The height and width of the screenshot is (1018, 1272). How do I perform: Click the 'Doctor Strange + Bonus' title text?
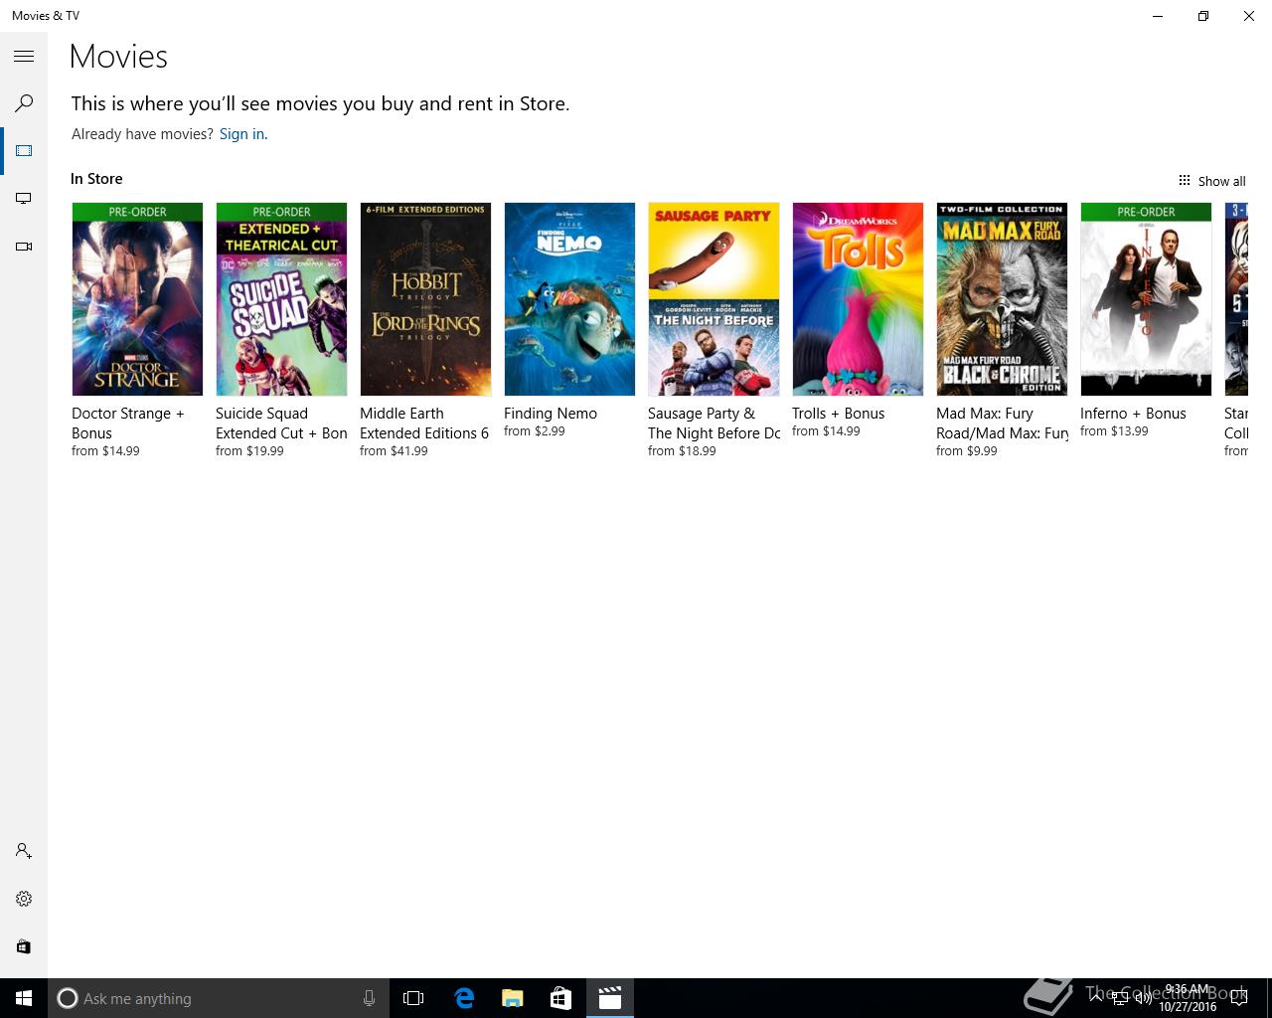[x=128, y=424]
